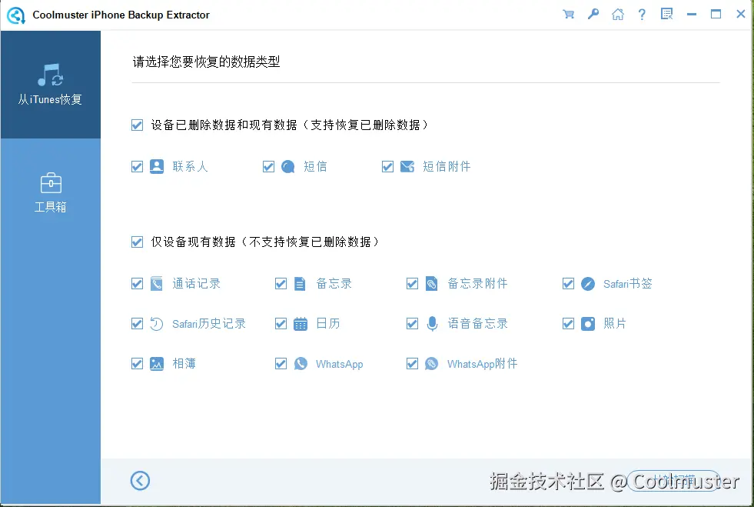Click the green WhatsApp icon

click(300, 363)
